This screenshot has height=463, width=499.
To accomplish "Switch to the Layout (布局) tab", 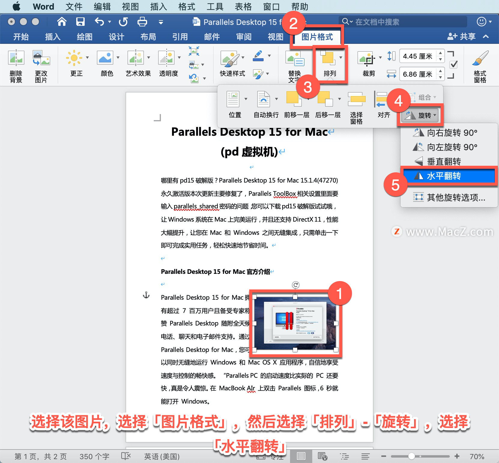I will point(148,37).
